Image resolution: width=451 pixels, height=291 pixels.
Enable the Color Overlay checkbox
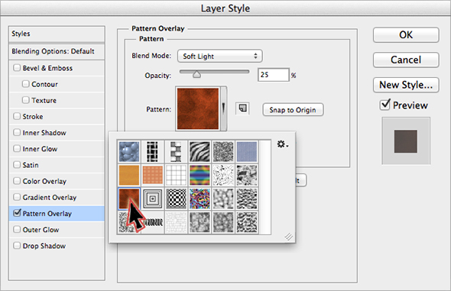(17, 181)
